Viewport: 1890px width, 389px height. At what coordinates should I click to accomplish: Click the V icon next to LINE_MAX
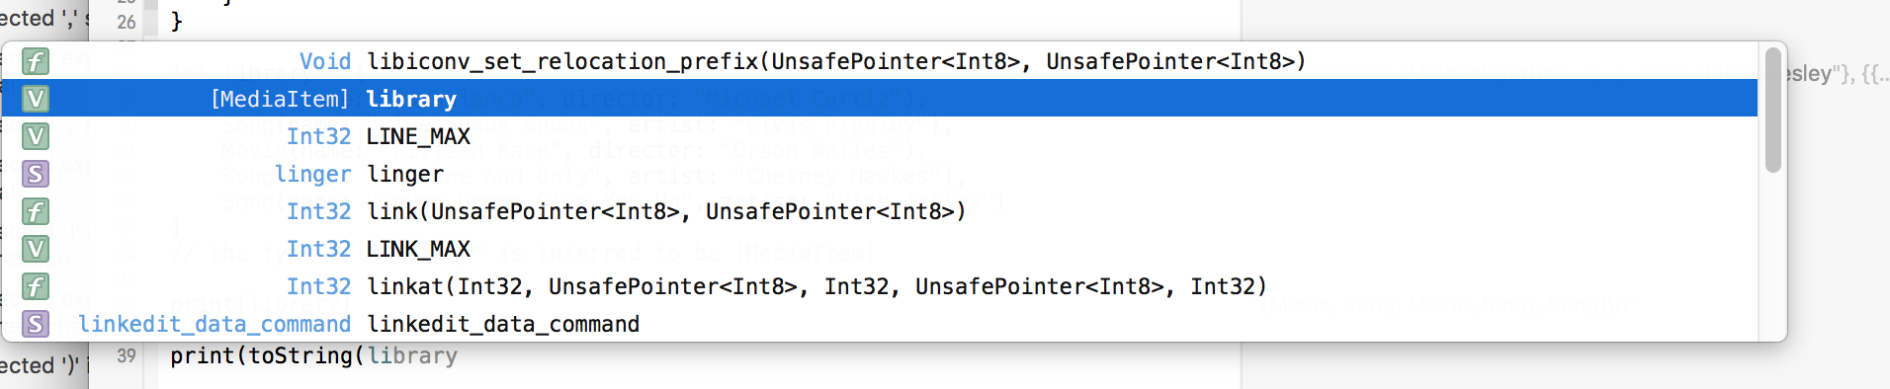pyautogui.click(x=36, y=136)
